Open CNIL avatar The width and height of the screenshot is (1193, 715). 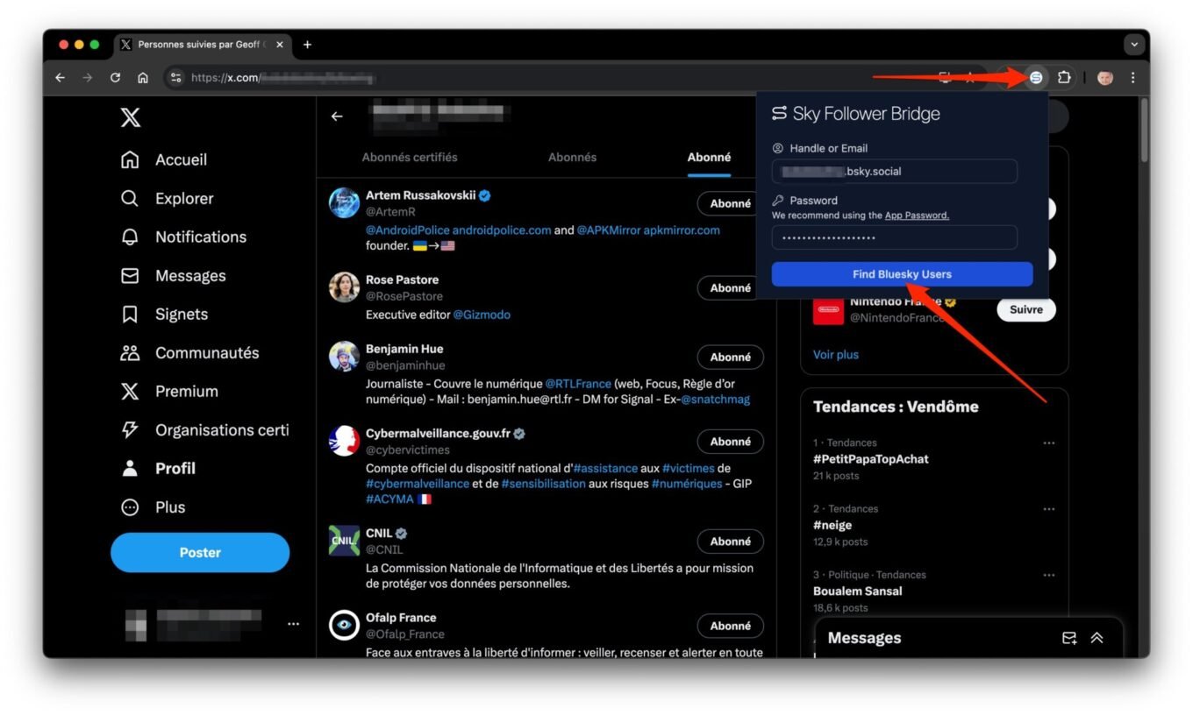(x=344, y=541)
